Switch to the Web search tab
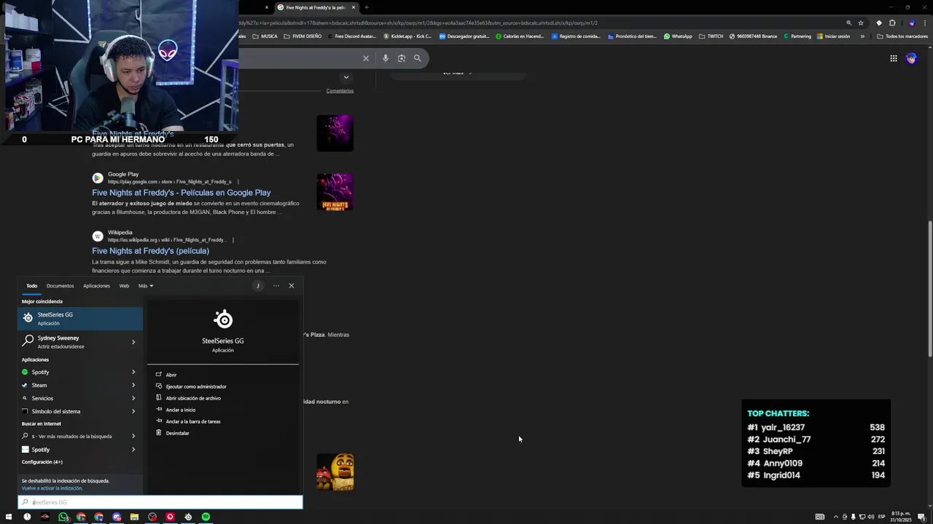The image size is (933, 524). (124, 286)
